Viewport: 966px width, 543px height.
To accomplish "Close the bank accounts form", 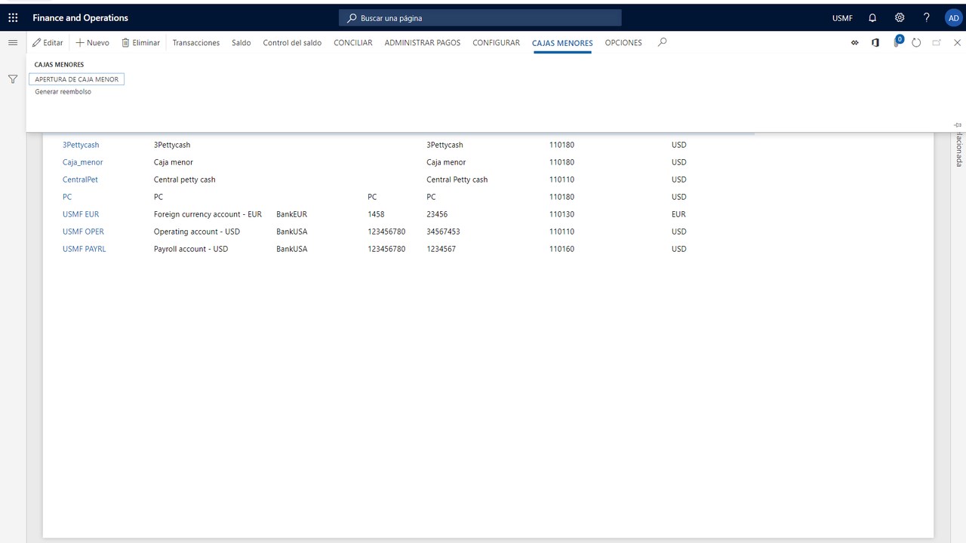I will pyautogui.click(x=957, y=43).
